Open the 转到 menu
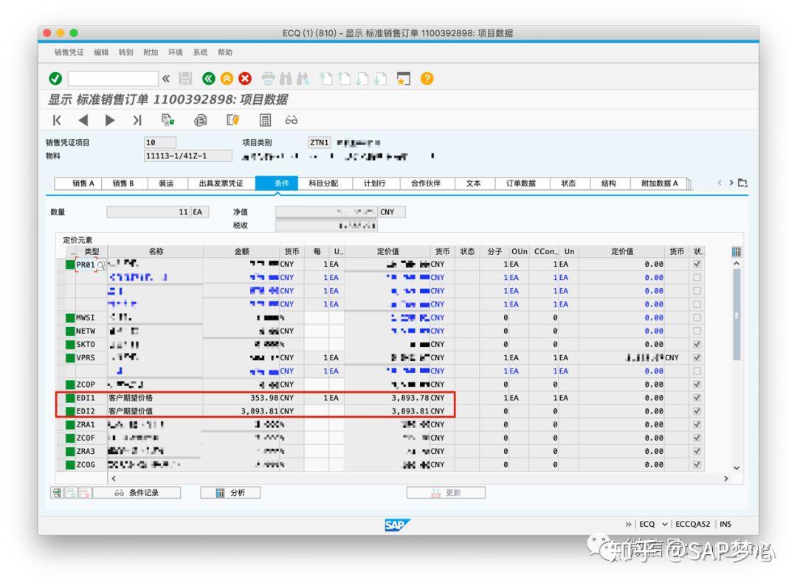Image resolution: width=797 pixels, height=585 pixels. (125, 52)
